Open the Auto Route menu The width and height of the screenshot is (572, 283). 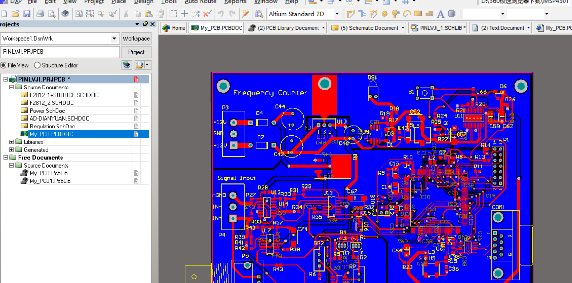[x=200, y=2]
